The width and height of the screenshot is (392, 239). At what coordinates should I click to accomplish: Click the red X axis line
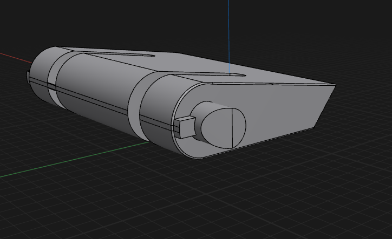click(x=16, y=58)
